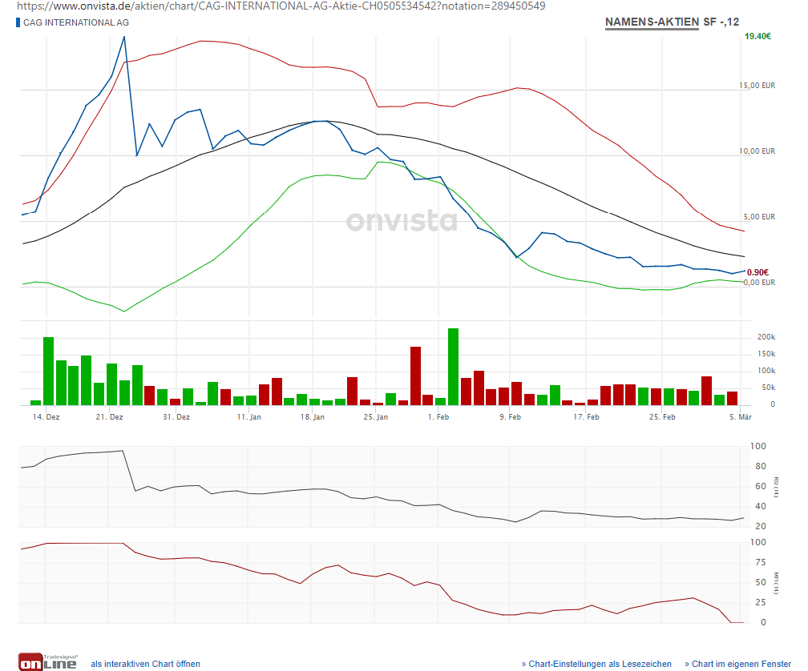Image resolution: width=808 pixels, height=671 pixels.
Task: Click the 'NAMENS-AKTIEN' underlined heading
Action: (x=652, y=22)
